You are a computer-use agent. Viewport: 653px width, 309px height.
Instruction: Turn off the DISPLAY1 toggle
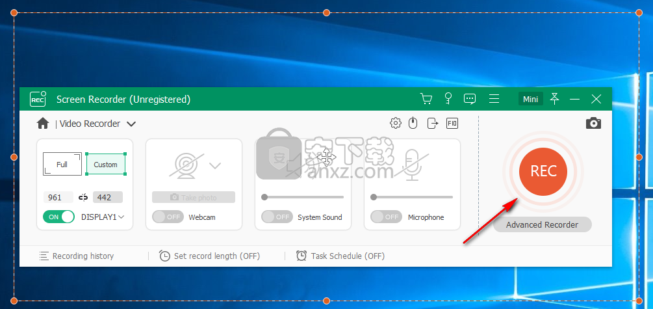[x=58, y=217]
